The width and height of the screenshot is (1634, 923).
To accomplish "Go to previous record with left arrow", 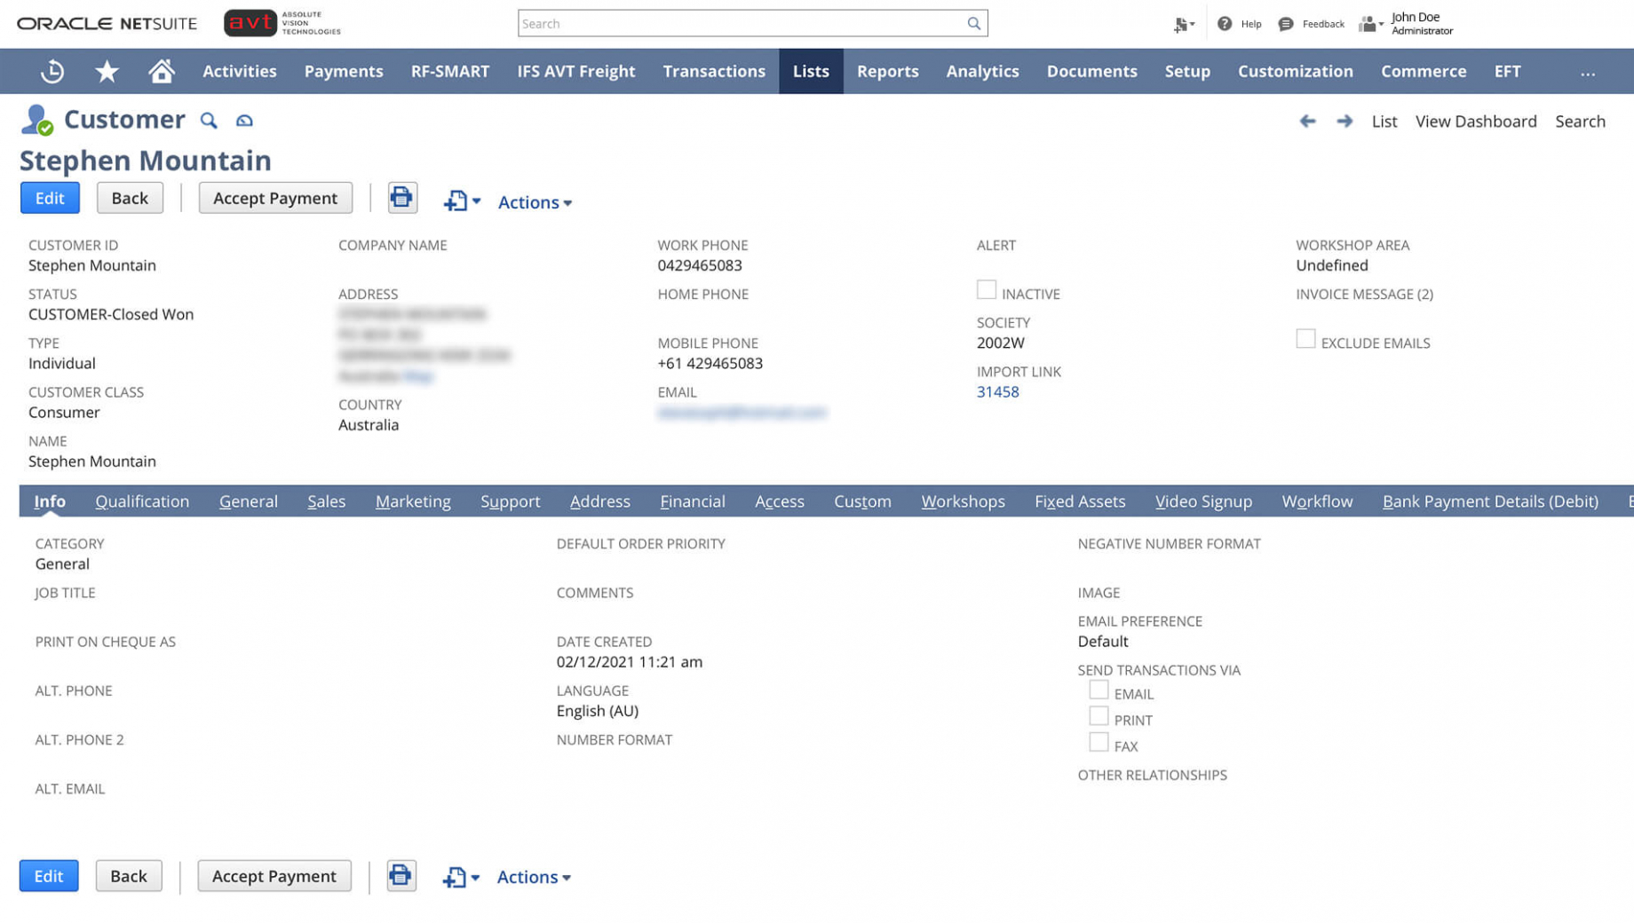I will 1307,121.
